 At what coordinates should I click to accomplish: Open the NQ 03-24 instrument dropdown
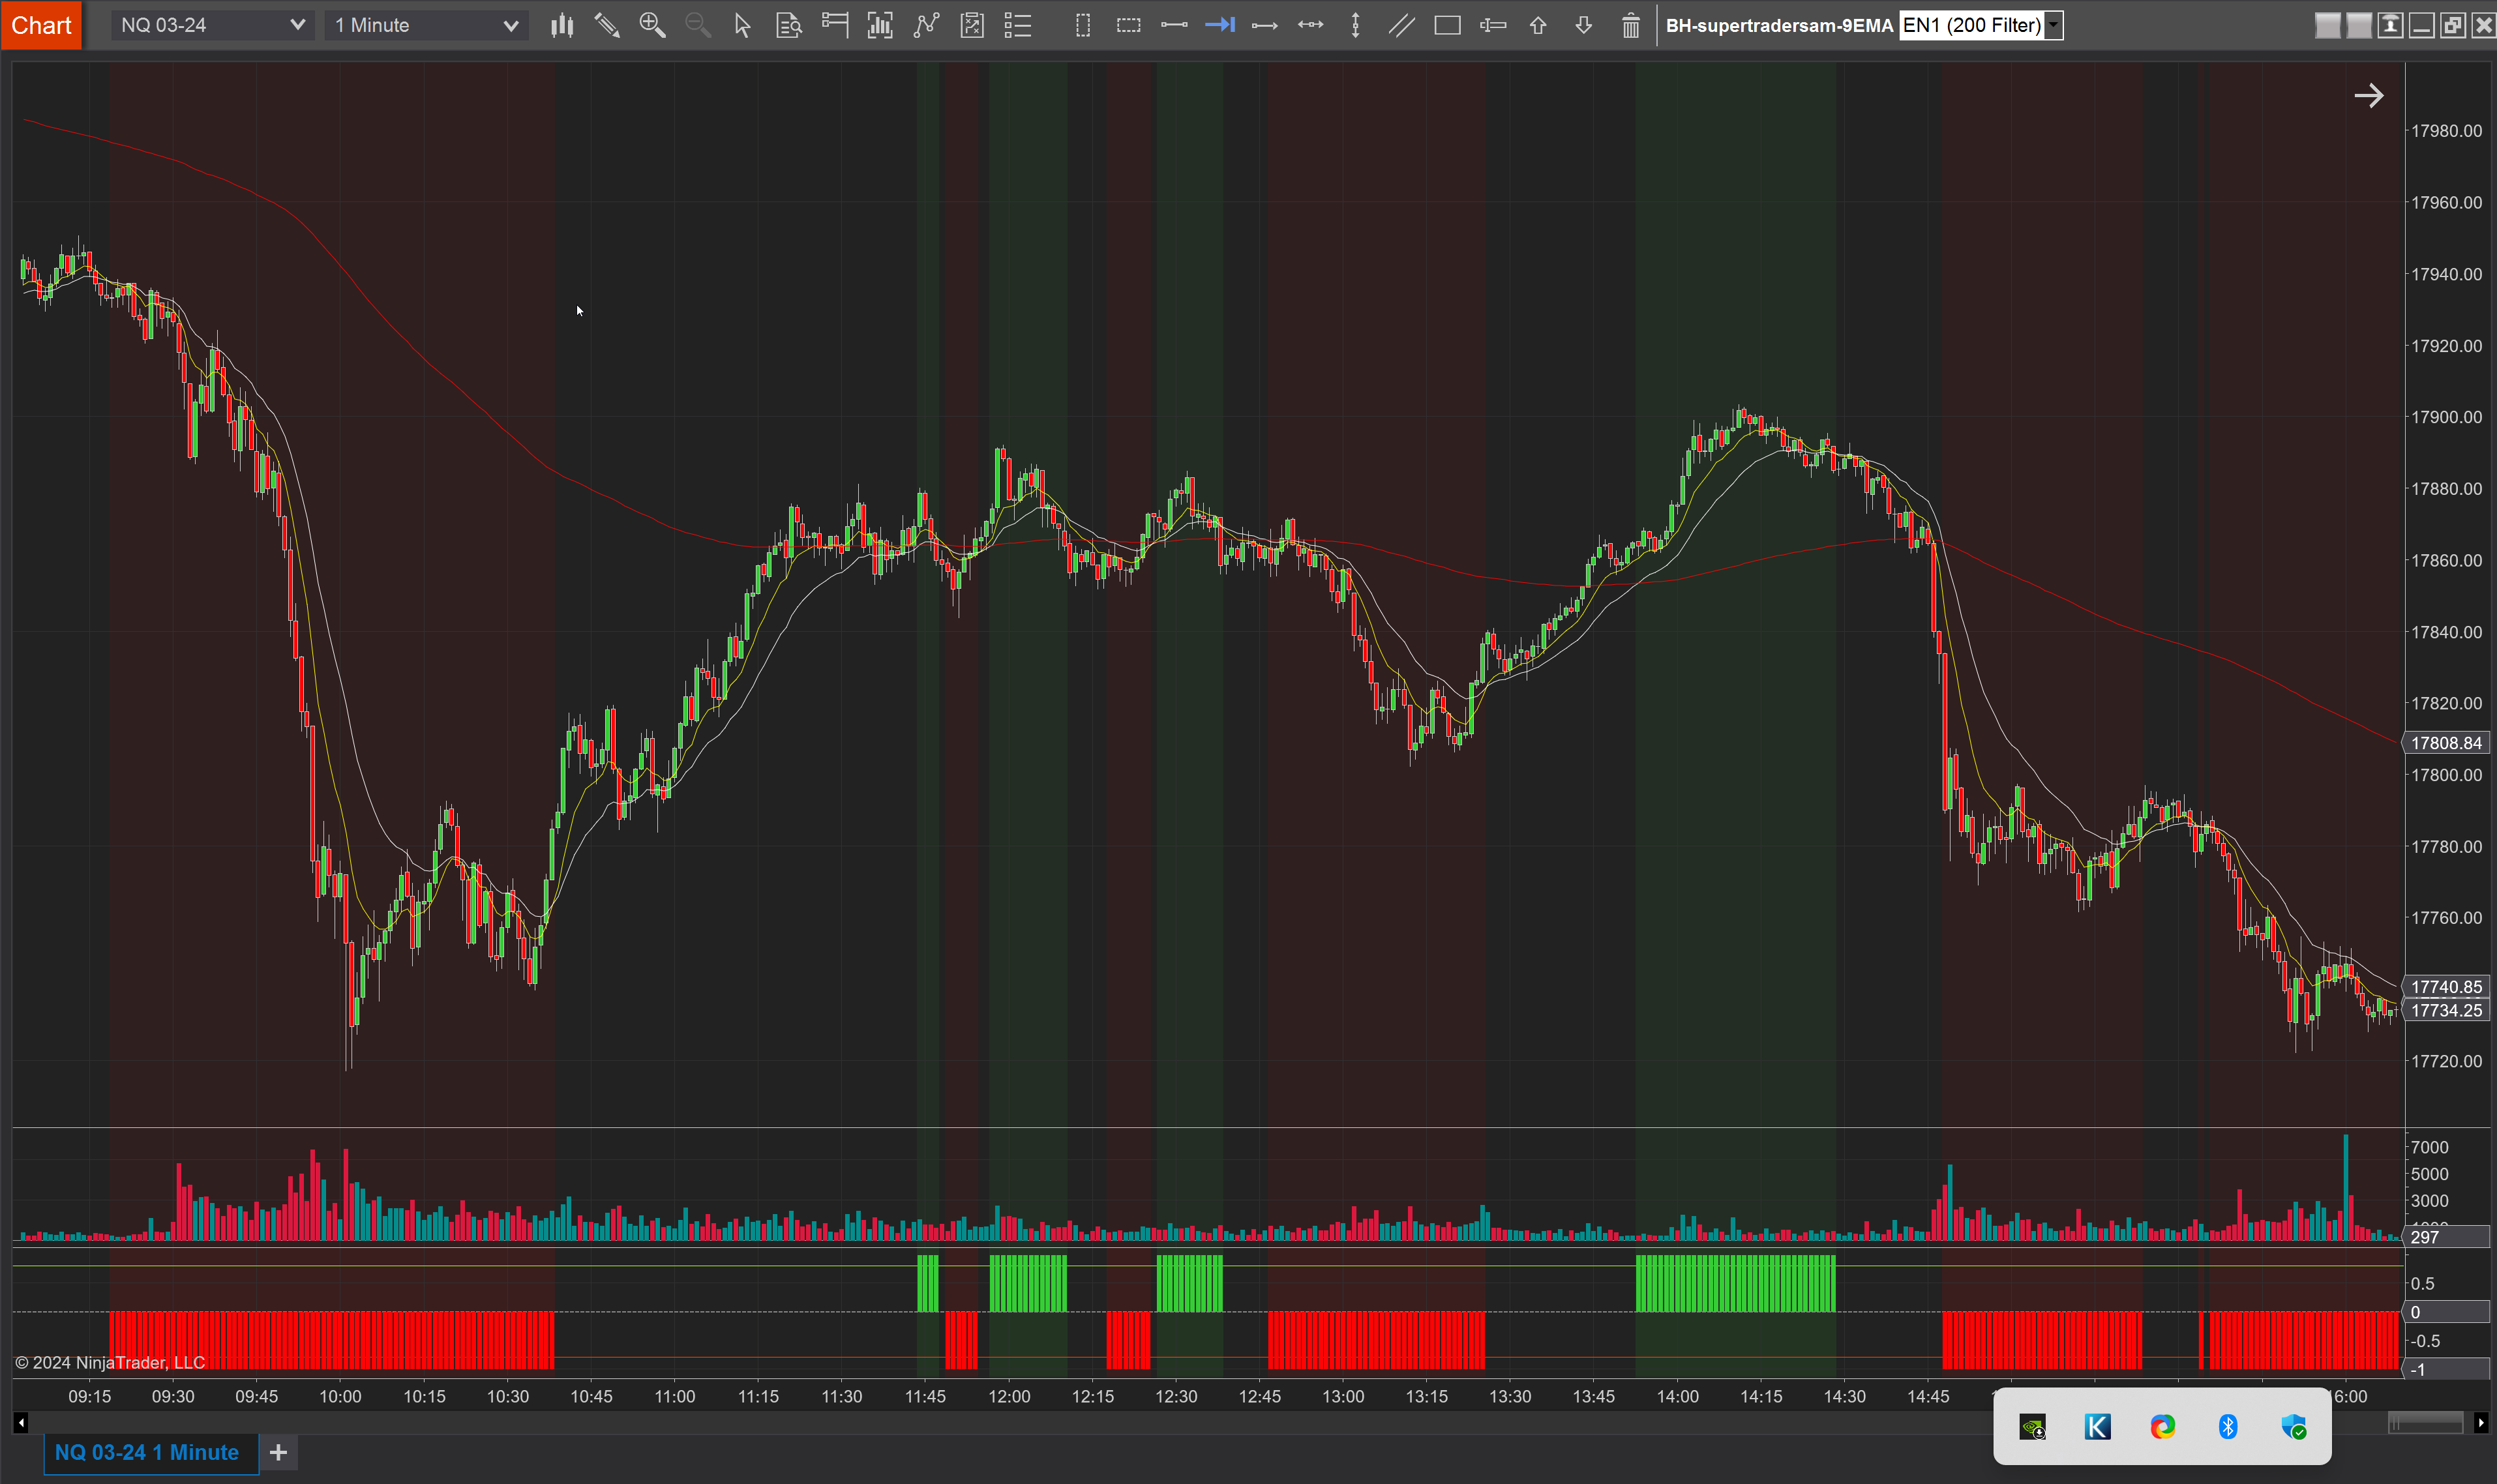click(x=212, y=25)
